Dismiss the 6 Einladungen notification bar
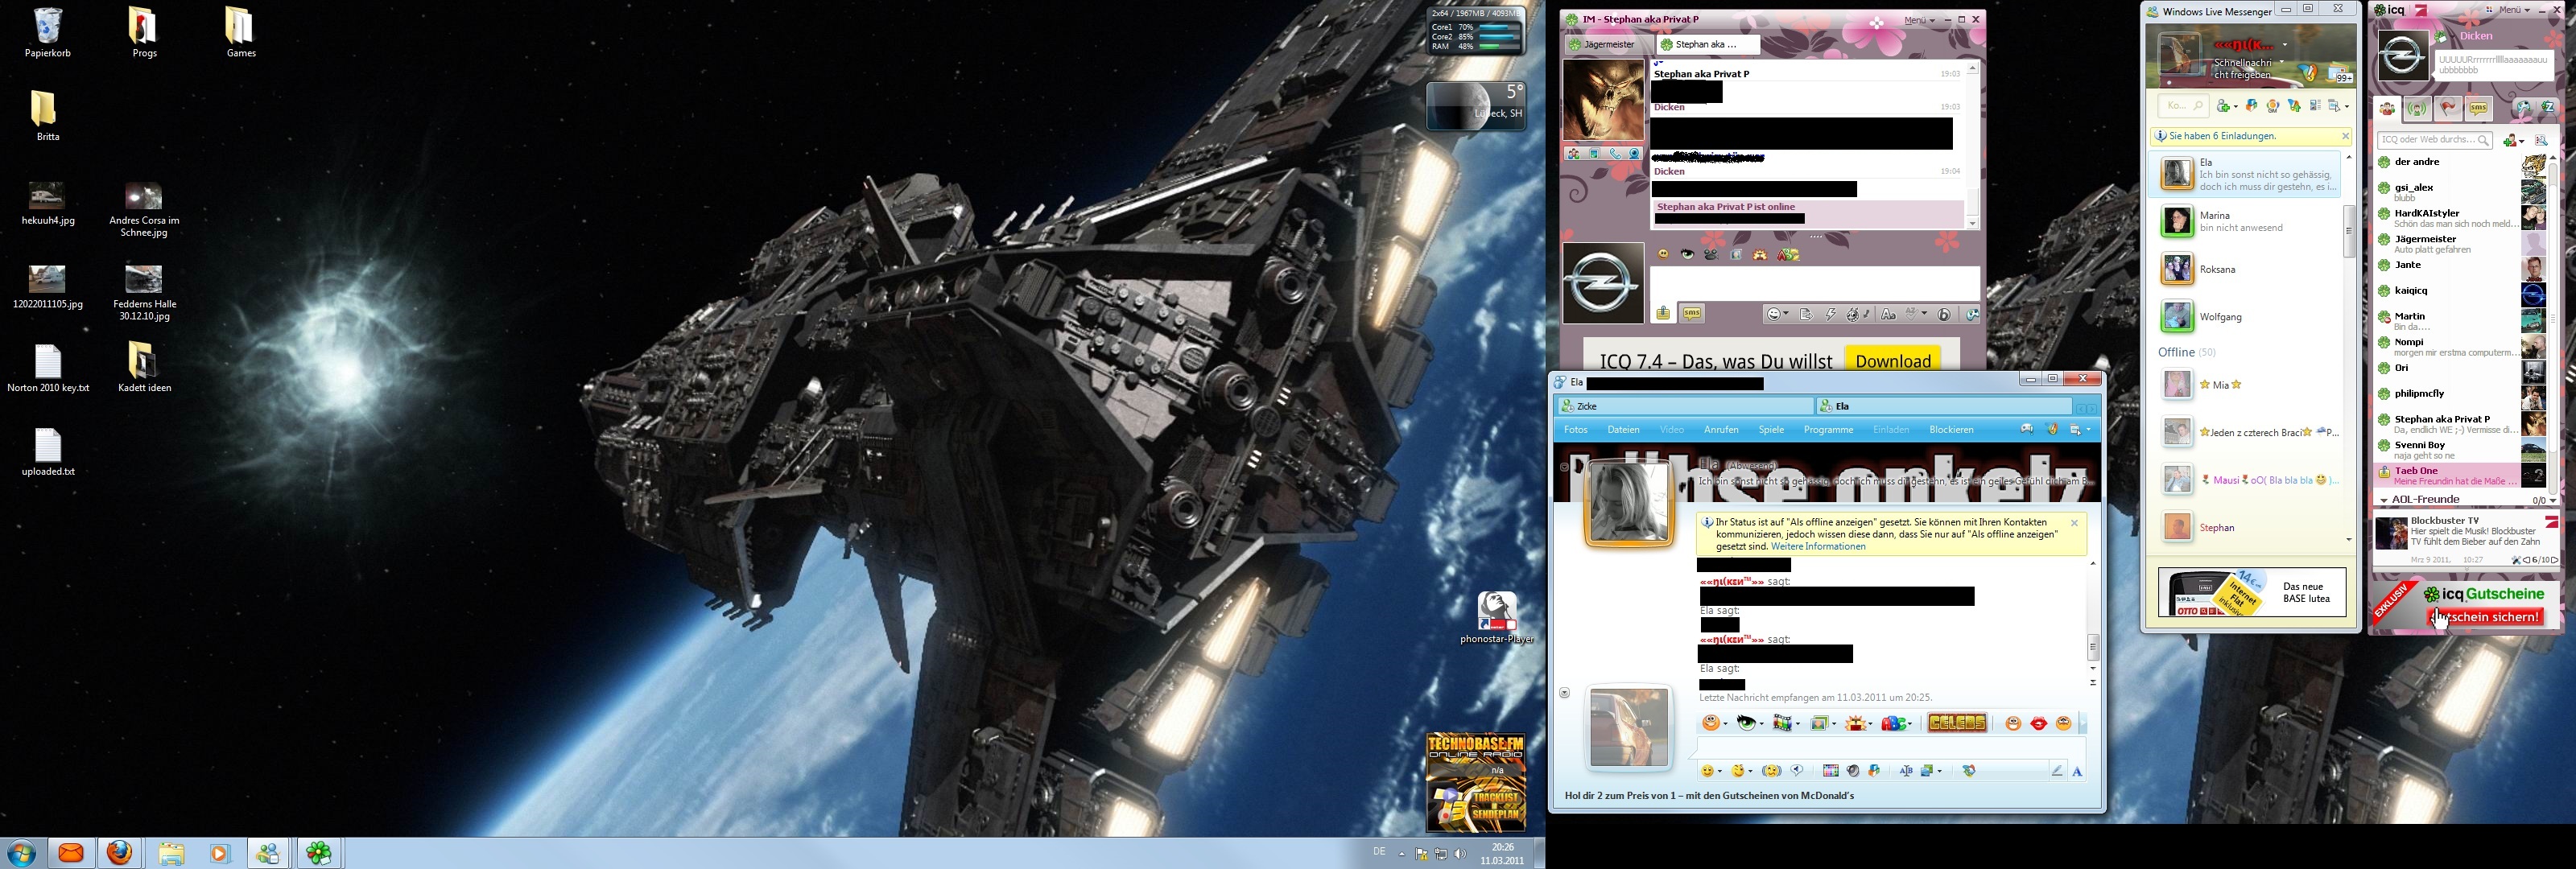 2344,136
